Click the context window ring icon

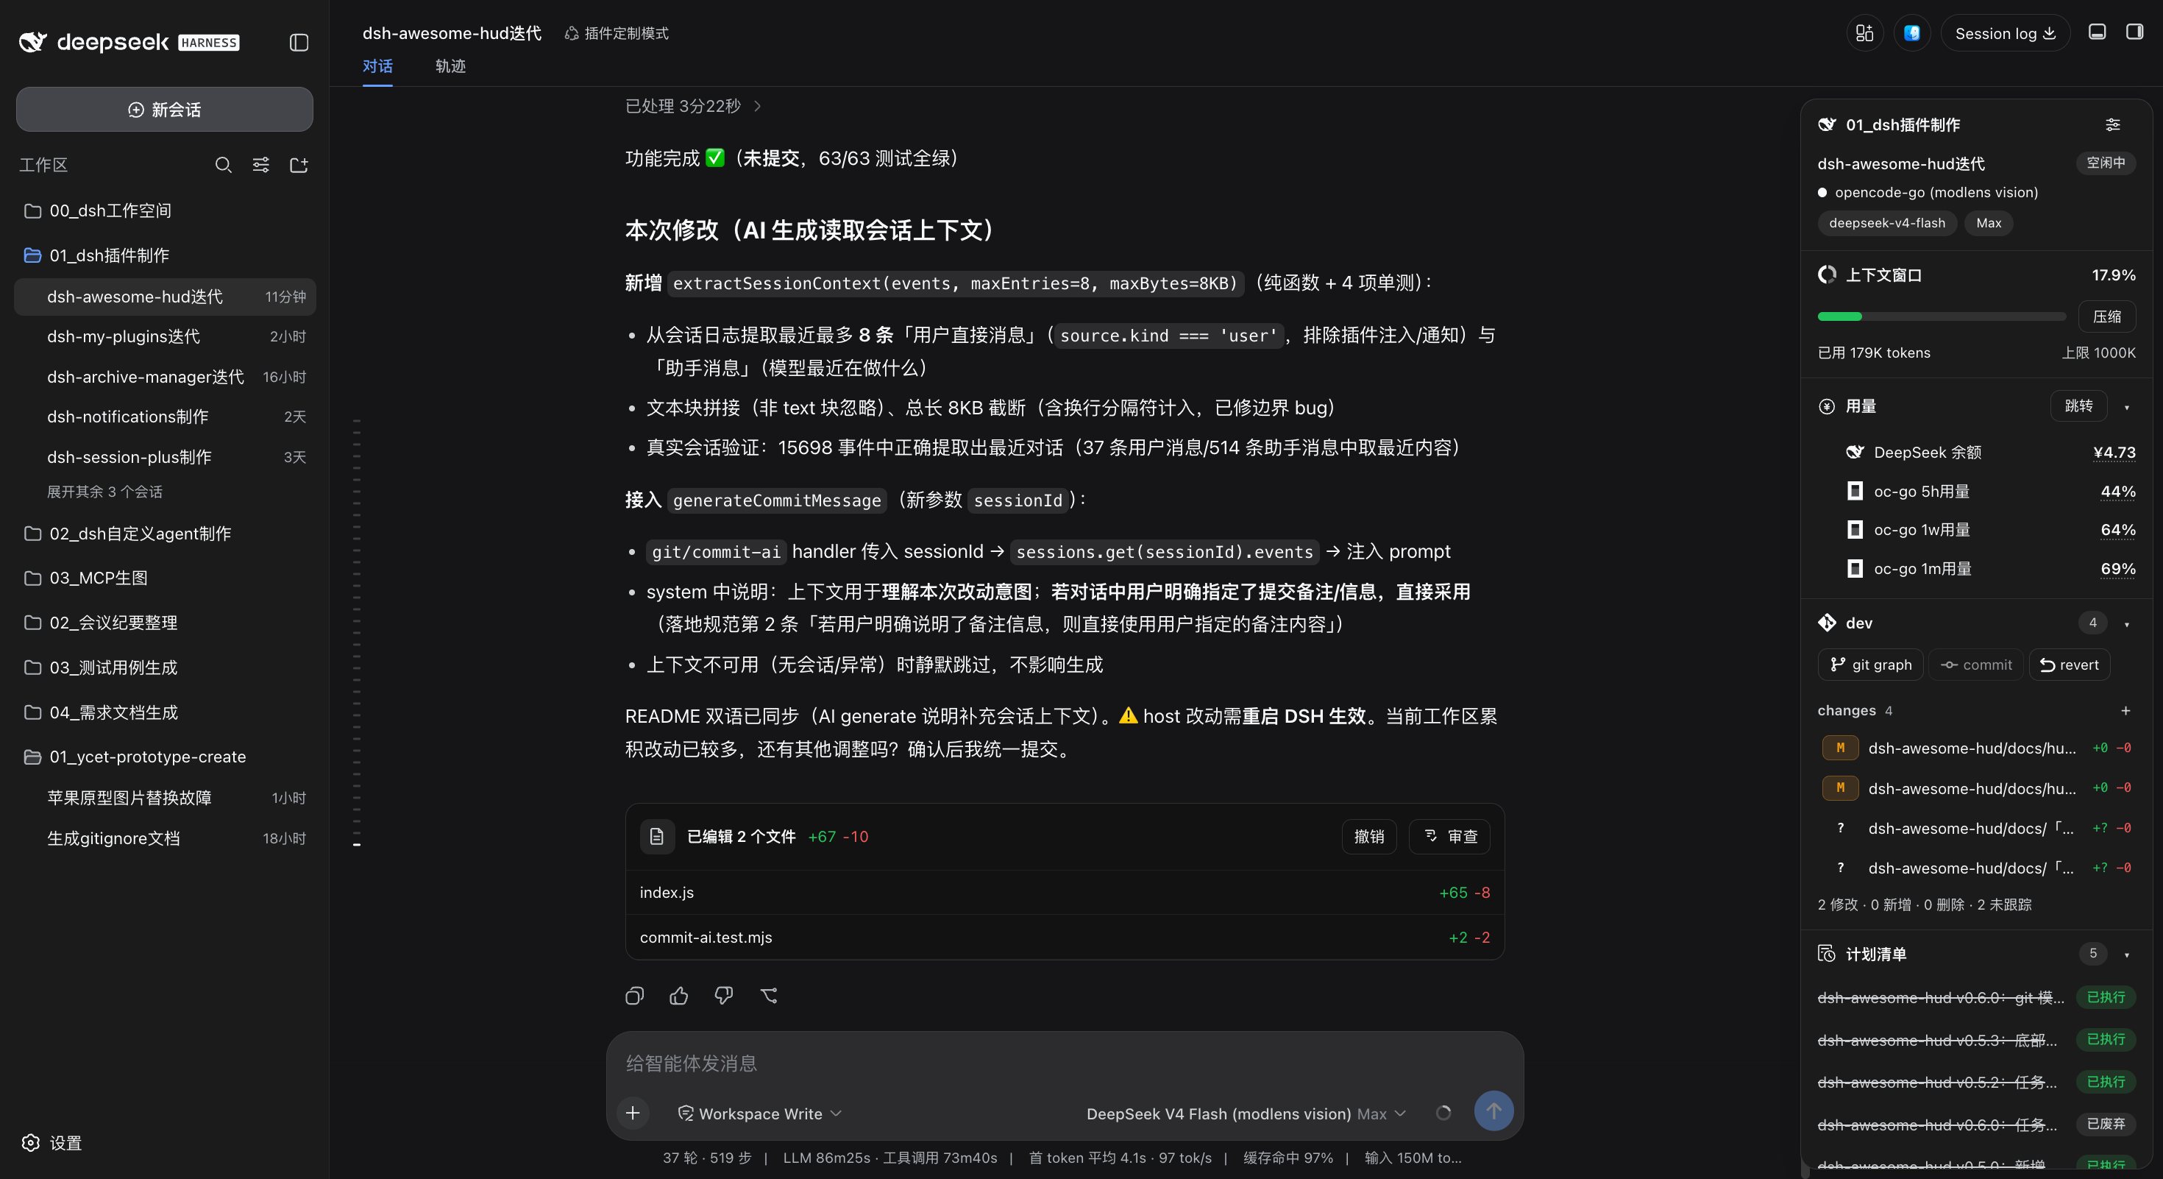coord(1827,275)
